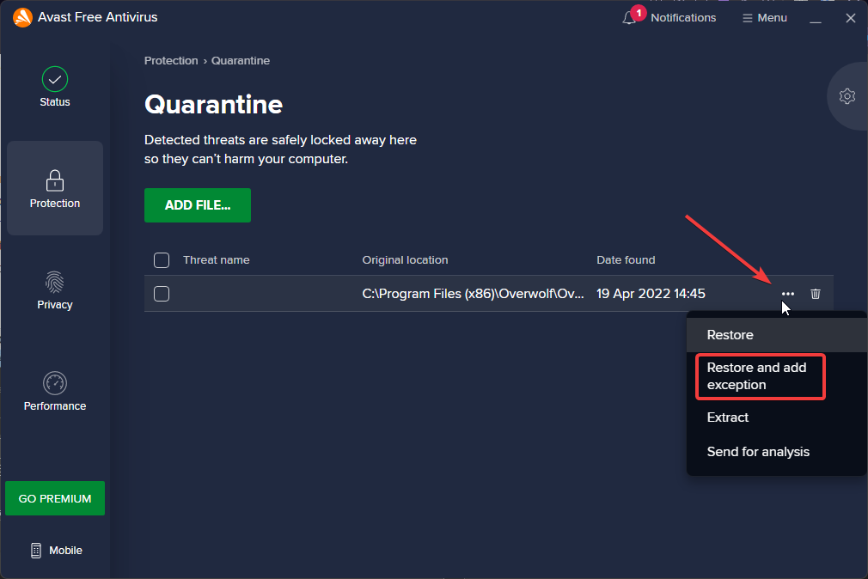This screenshot has height=579, width=868.
Task: Click the Avast logo icon
Action: 22,17
